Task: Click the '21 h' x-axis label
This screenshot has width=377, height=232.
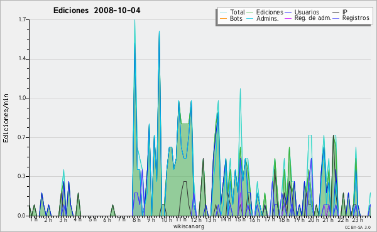Action: click(x=328, y=219)
